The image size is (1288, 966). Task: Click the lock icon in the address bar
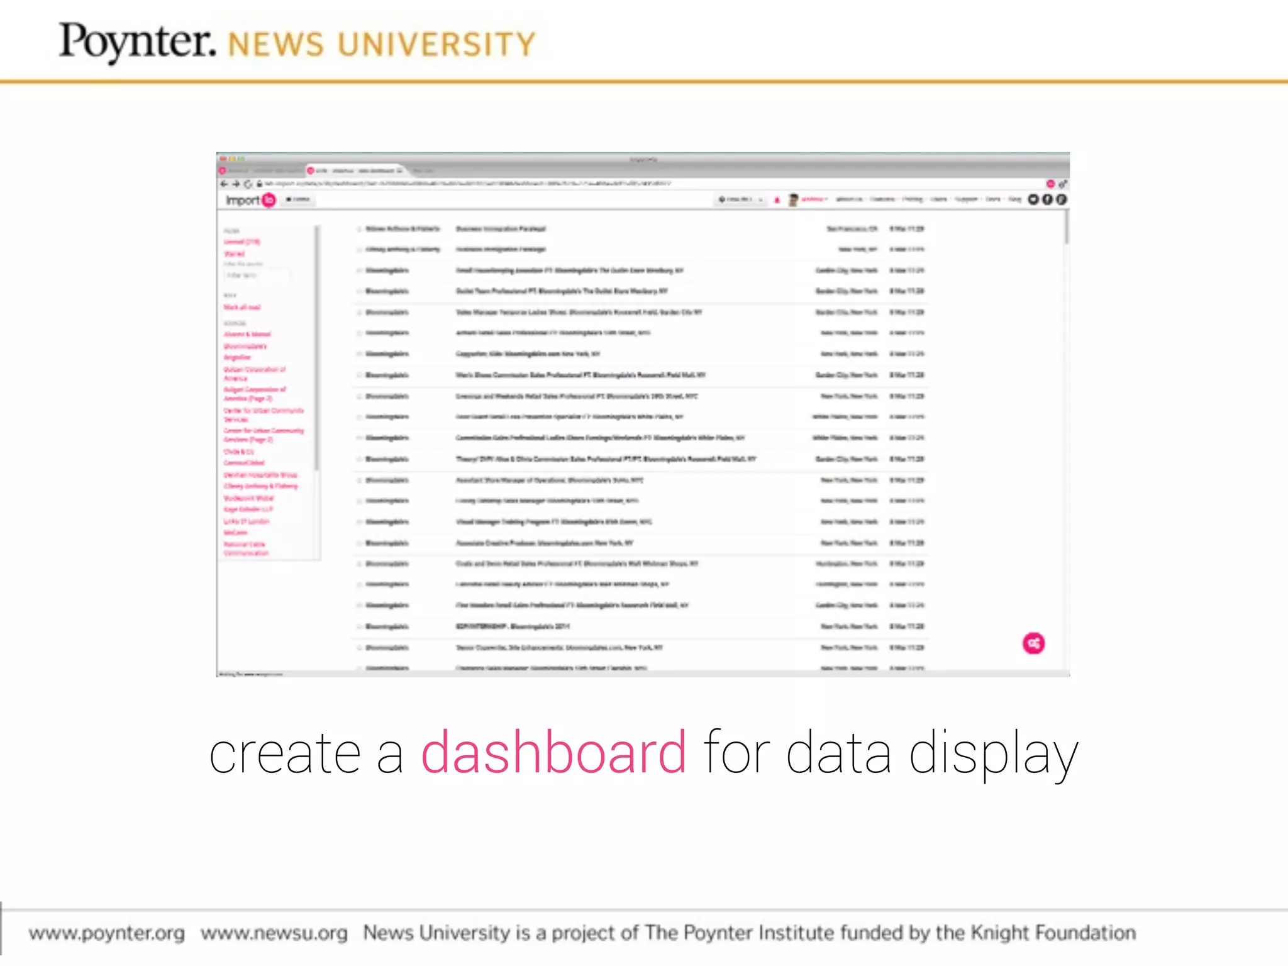pyautogui.click(x=259, y=184)
